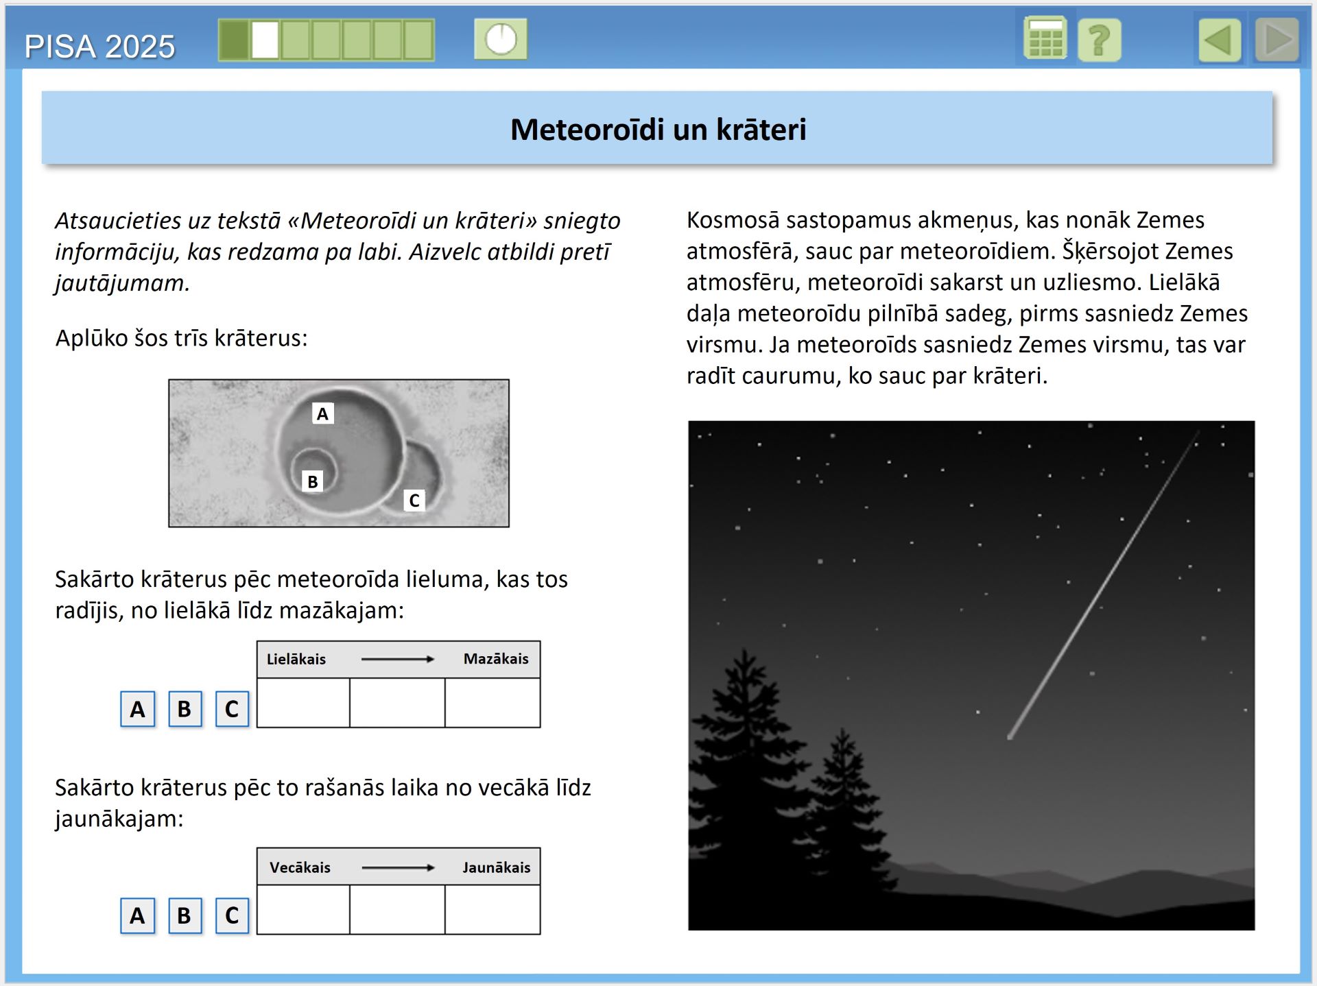Pick tile C in size ranking row
This screenshot has width=1317, height=986.
(232, 708)
